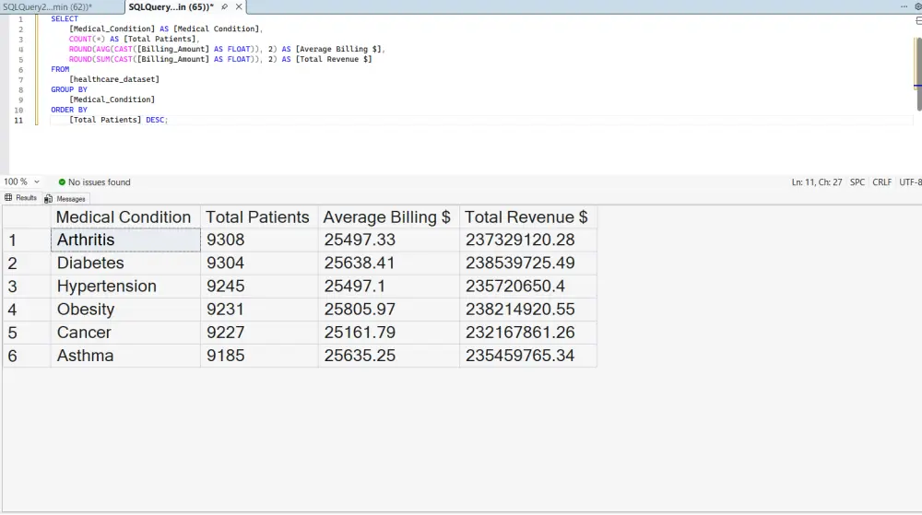Click the 25161.79 average billing cell
Screen dimensions: 922x515
389,333
